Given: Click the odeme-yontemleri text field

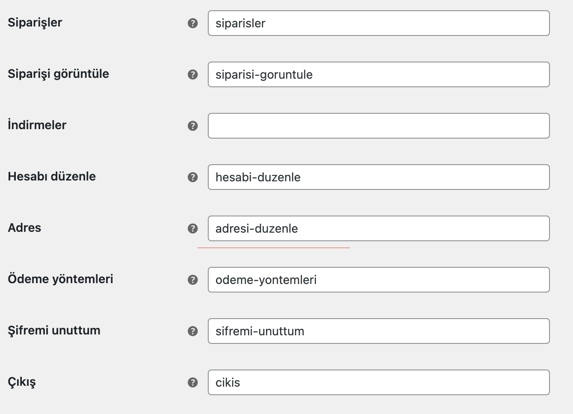Looking at the screenshot, I should click(378, 280).
